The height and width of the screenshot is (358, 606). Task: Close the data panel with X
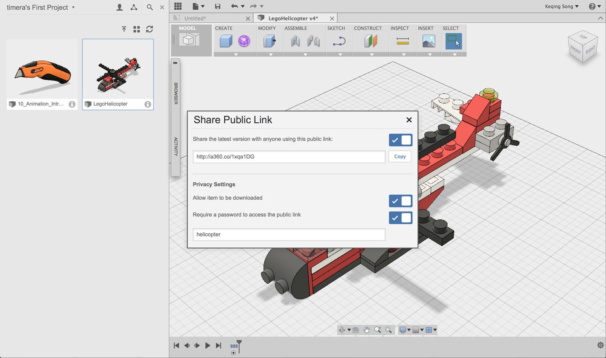click(x=162, y=7)
